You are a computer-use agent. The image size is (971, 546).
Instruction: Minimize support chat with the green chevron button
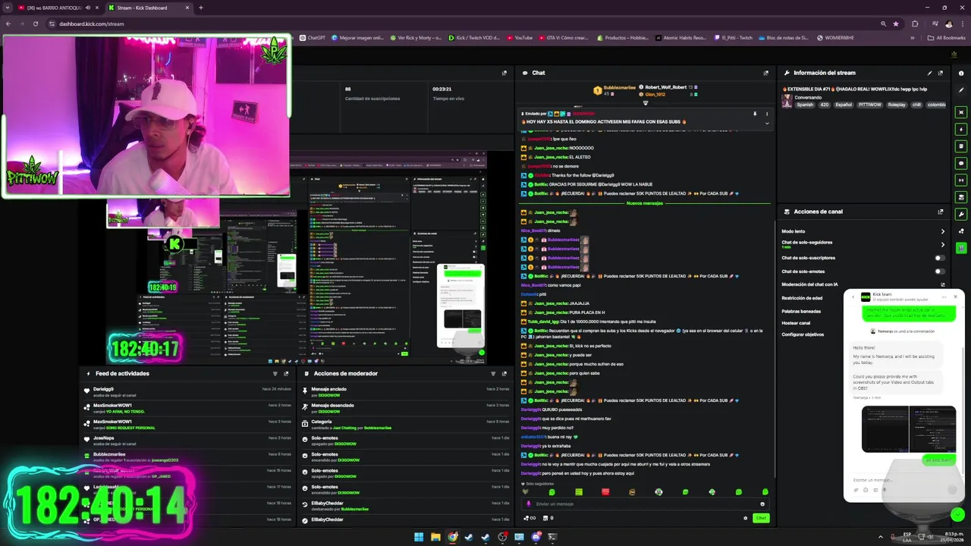pyautogui.click(x=957, y=514)
